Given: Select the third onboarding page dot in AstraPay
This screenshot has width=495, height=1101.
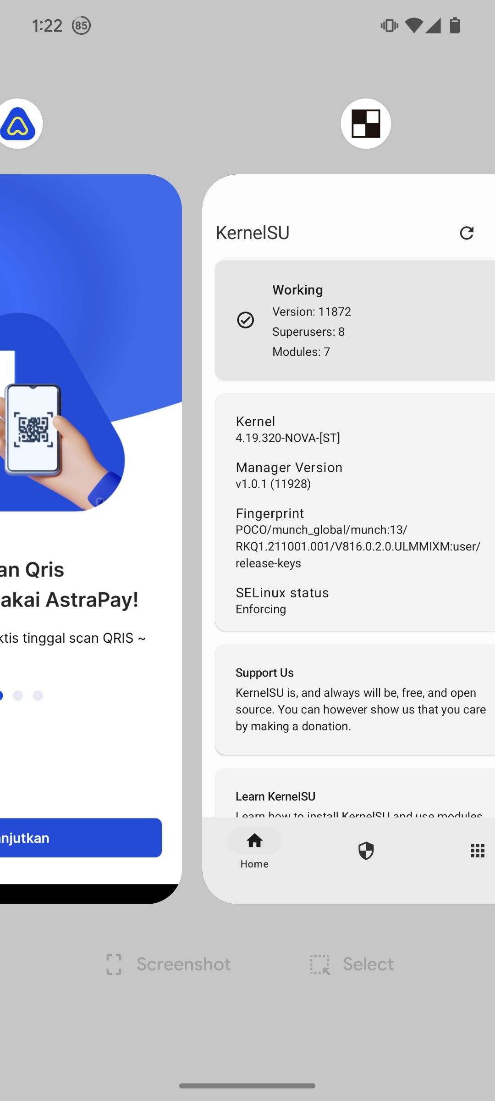Looking at the screenshot, I should 38,695.
